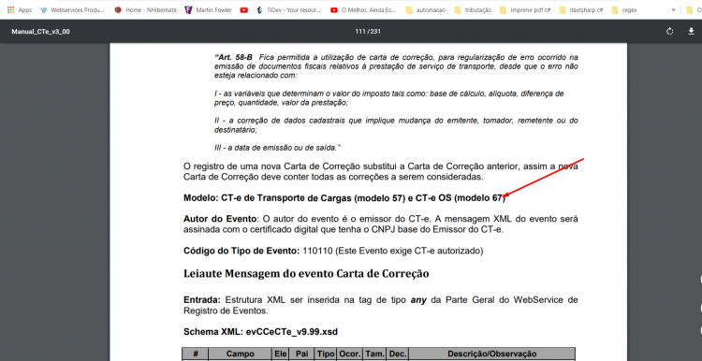
Task: Click the TiDev bookmark favicon
Action: pos(259,10)
